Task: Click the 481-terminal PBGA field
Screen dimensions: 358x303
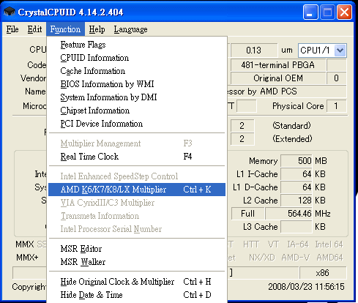Action: pyautogui.click(x=277, y=65)
